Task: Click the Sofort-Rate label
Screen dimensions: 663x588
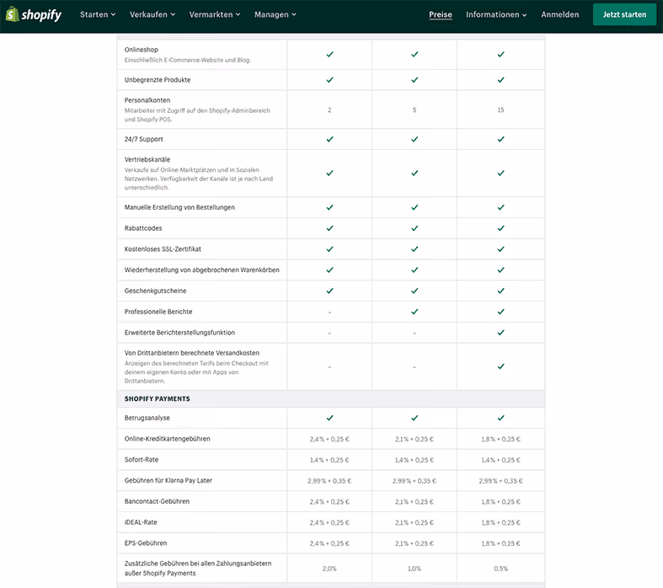Action: [142, 459]
